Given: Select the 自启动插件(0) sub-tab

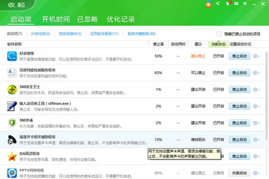Looking at the screenshot, I should coord(70,34).
